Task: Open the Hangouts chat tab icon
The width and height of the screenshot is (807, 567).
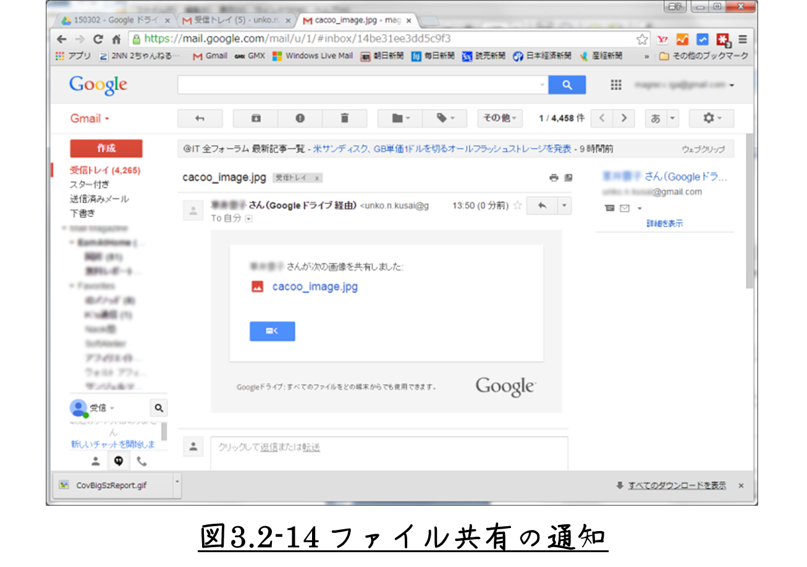Action: pyautogui.click(x=118, y=461)
